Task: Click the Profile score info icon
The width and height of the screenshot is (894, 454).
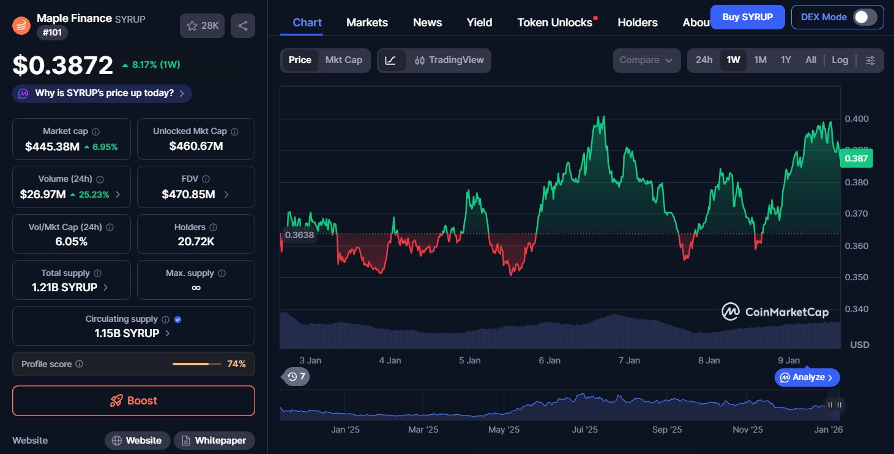Action: pos(79,364)
